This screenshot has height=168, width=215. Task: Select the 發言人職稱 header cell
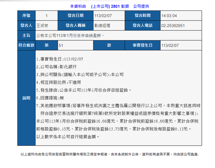pyautogui.click(x=76, y=25)
